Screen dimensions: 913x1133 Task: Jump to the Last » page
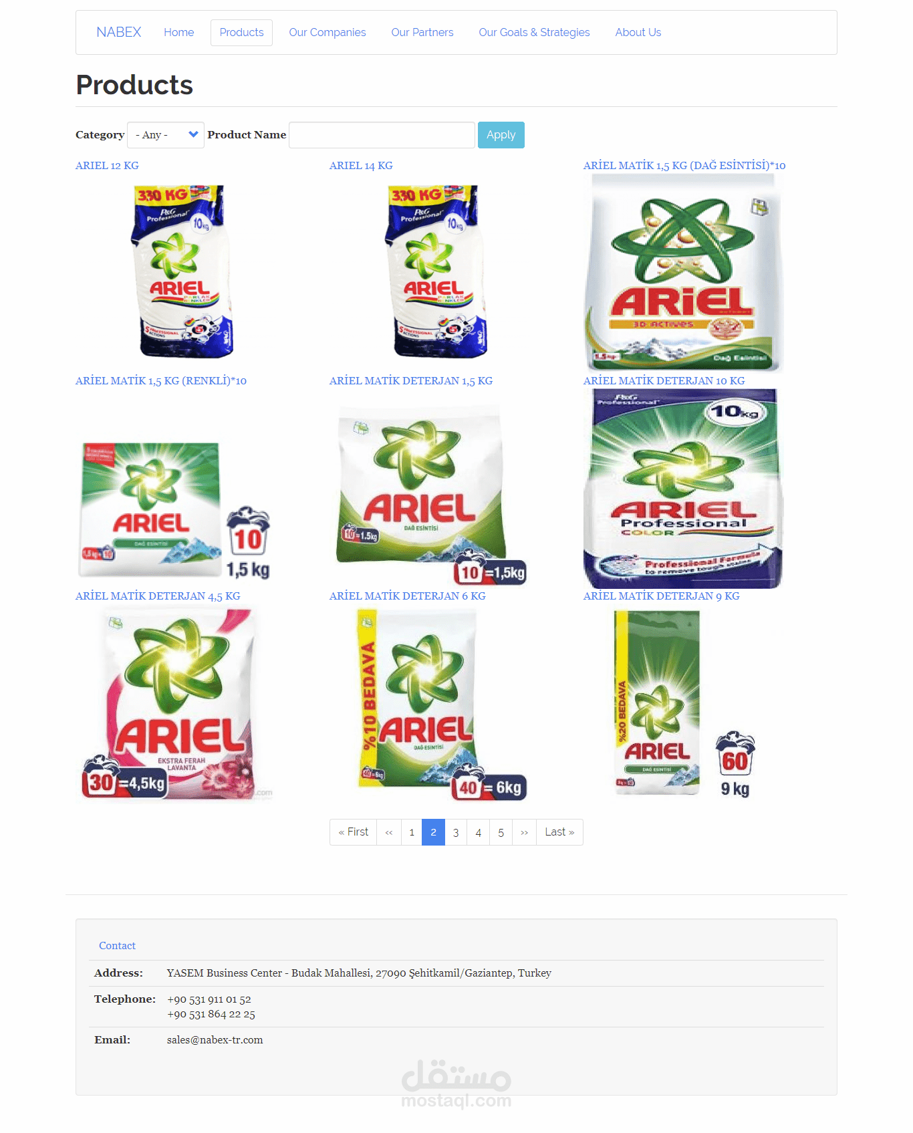[x=559, y=832]
